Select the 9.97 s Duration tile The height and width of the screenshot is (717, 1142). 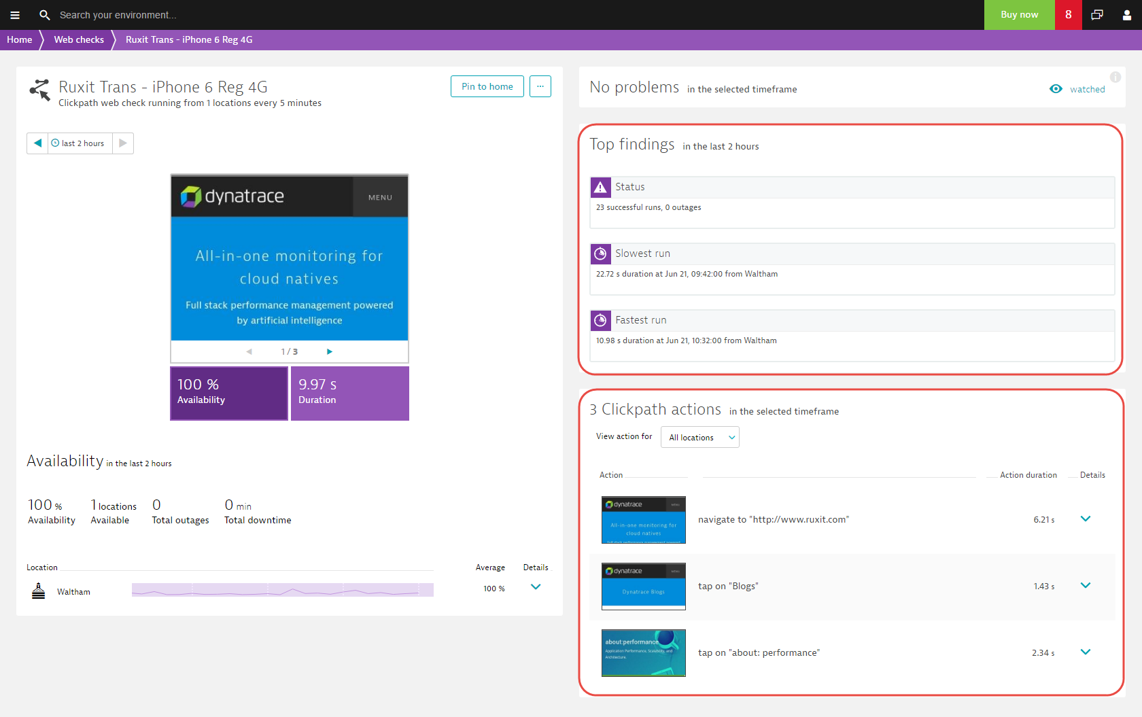point(350,394)
